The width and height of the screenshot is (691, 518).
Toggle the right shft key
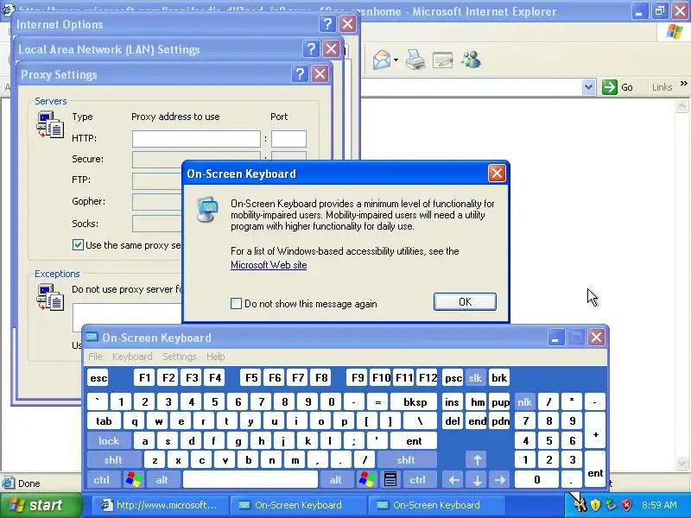click(406, 460)
